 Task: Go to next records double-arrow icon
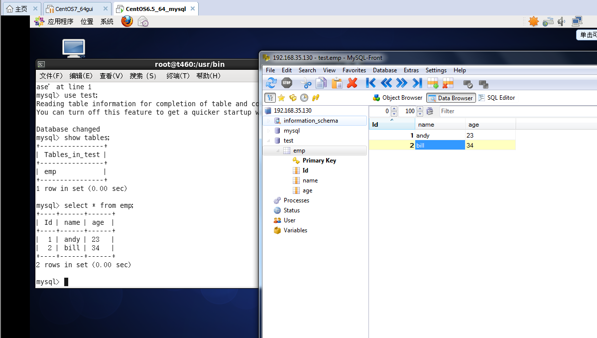tap(401, 83)
